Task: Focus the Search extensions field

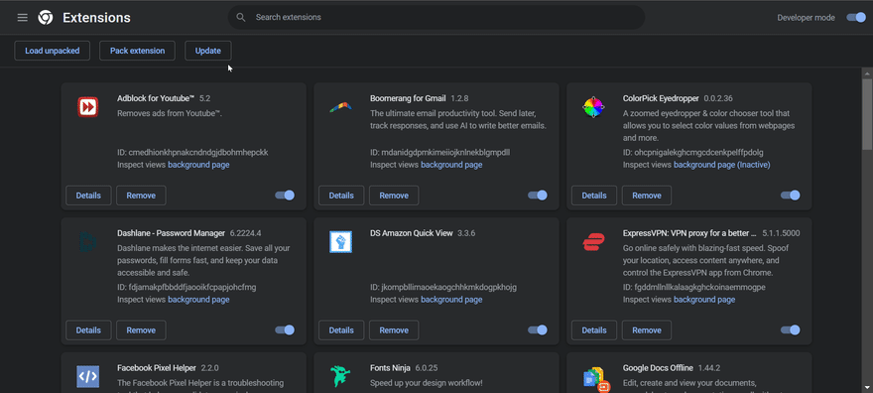Action: (436, 17)
